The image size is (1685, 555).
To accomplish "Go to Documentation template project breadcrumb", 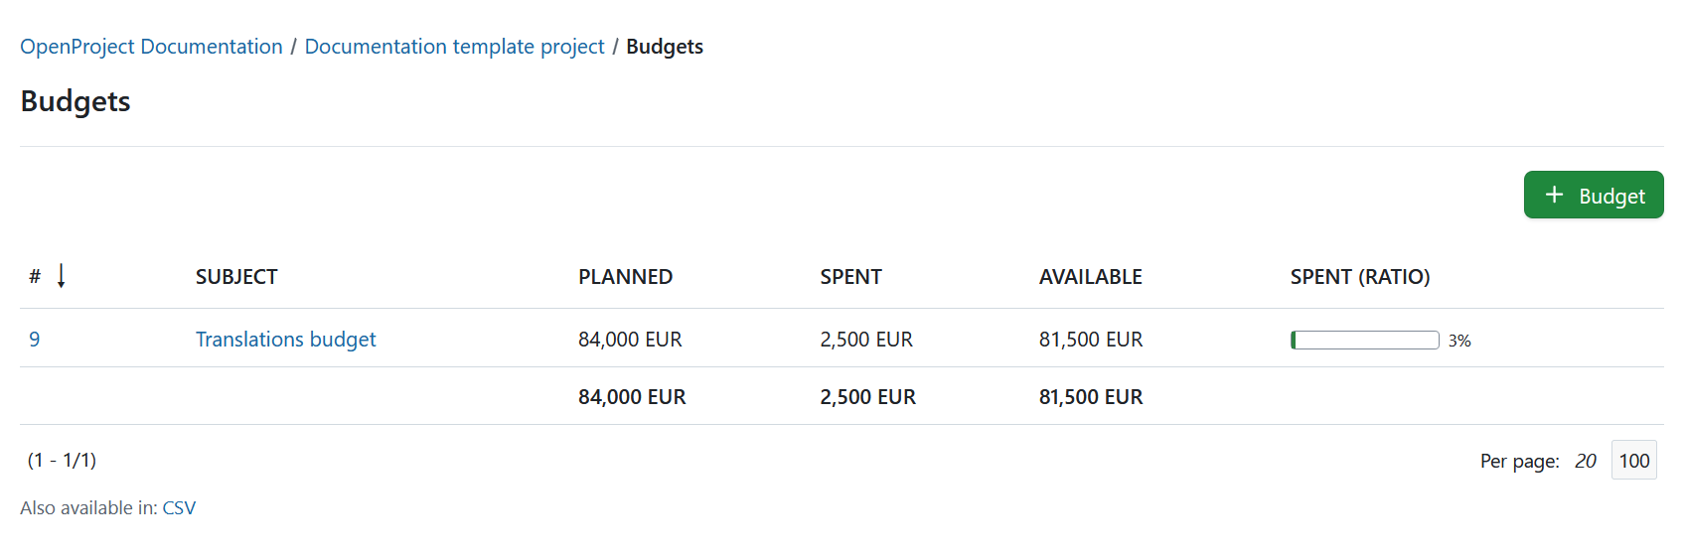I will pyautogui.click(x=454, y=47).
